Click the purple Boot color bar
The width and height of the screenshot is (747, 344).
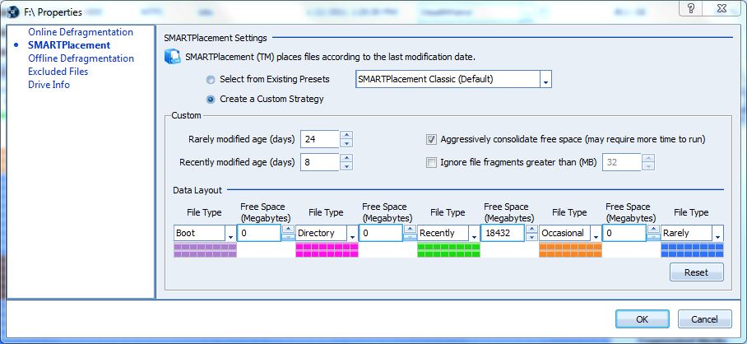[x=205, y=250]
